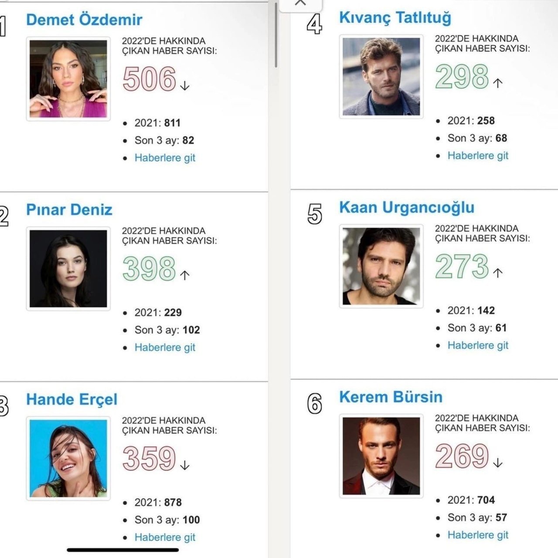Screen dimensions: 558x558
Task: Open Kerem Bürsin's name link
Action: (391, 397)
